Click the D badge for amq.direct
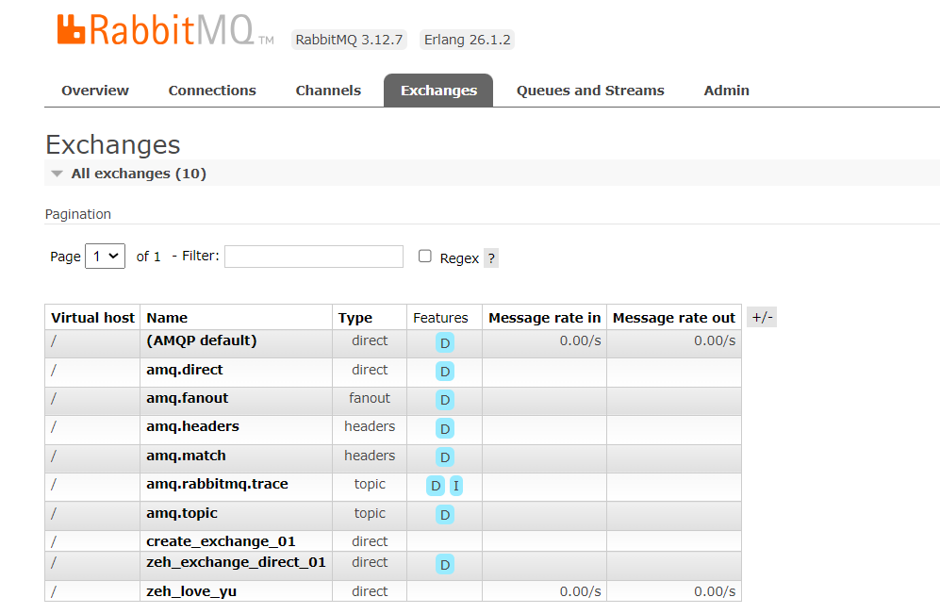 pyautogui.click(x=445, y=372)
